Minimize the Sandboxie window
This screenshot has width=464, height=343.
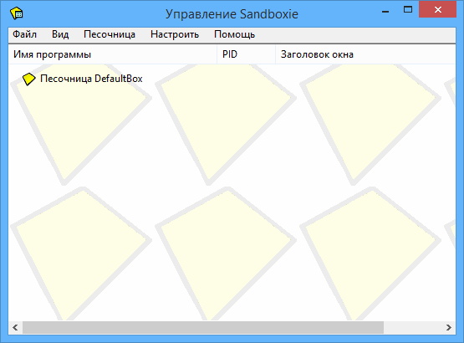[385, 11]
